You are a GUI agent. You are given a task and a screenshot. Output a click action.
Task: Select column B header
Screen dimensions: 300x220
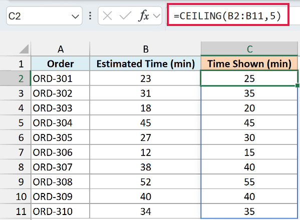pos(145,49)
